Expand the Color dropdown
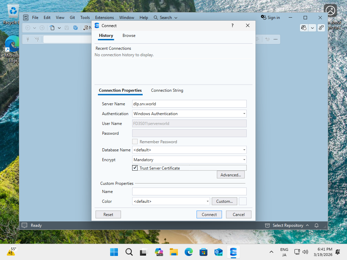The image size is (347, 260). point(207,201)
